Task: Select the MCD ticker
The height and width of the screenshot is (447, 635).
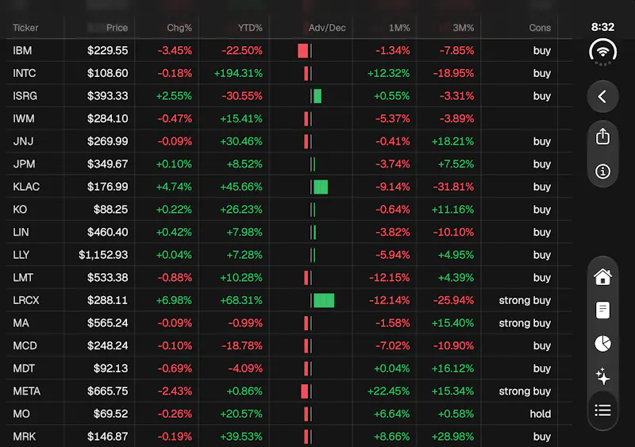Action: point(25,345)
